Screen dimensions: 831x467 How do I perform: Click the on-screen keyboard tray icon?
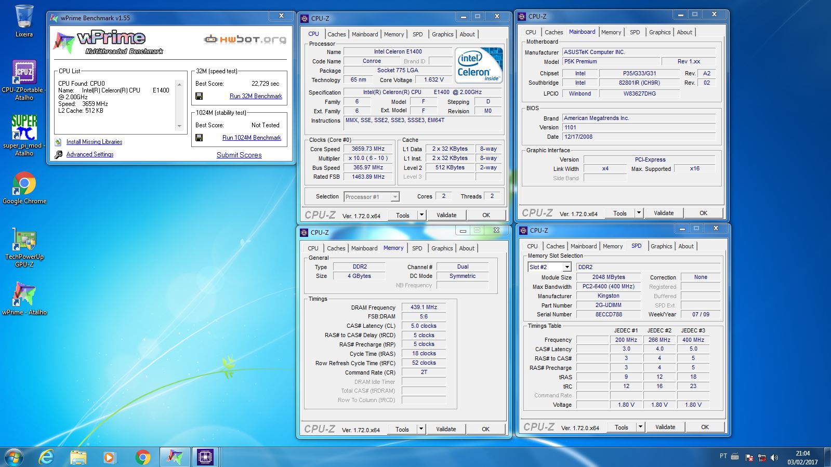pos(735,457)
